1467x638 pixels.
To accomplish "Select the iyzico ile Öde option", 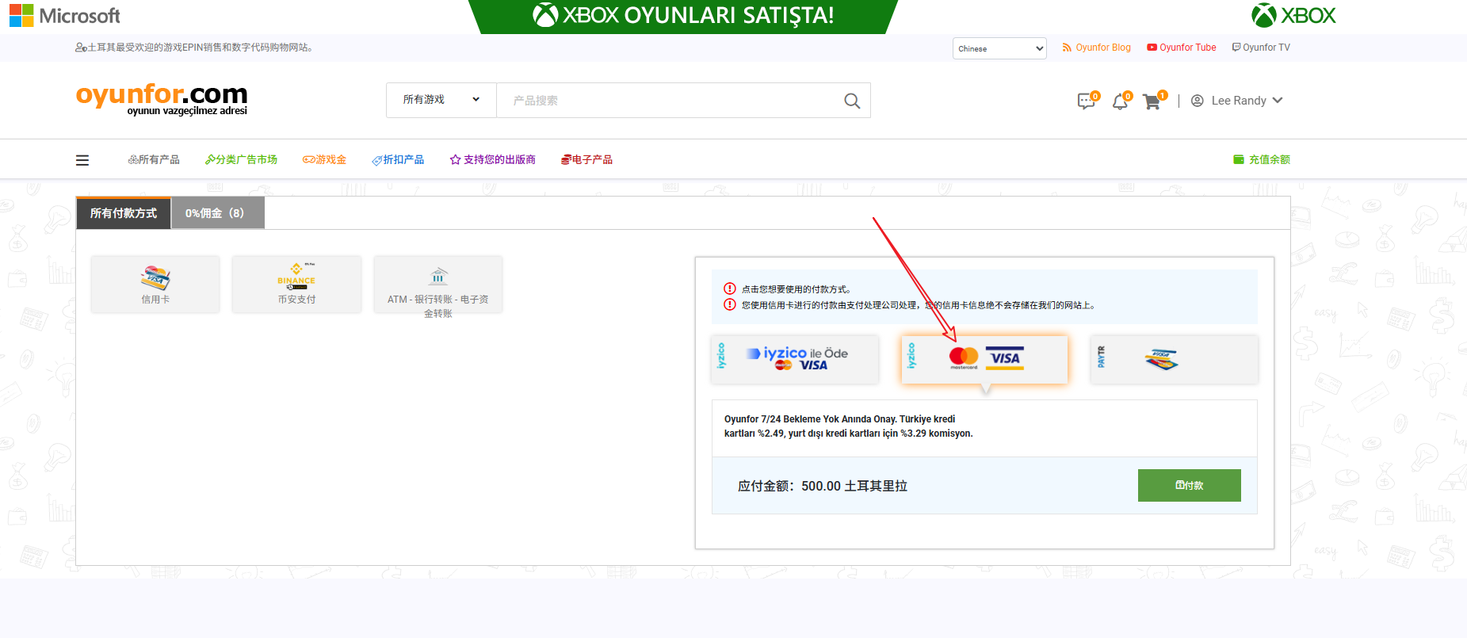I will click(x=795, y=359).
